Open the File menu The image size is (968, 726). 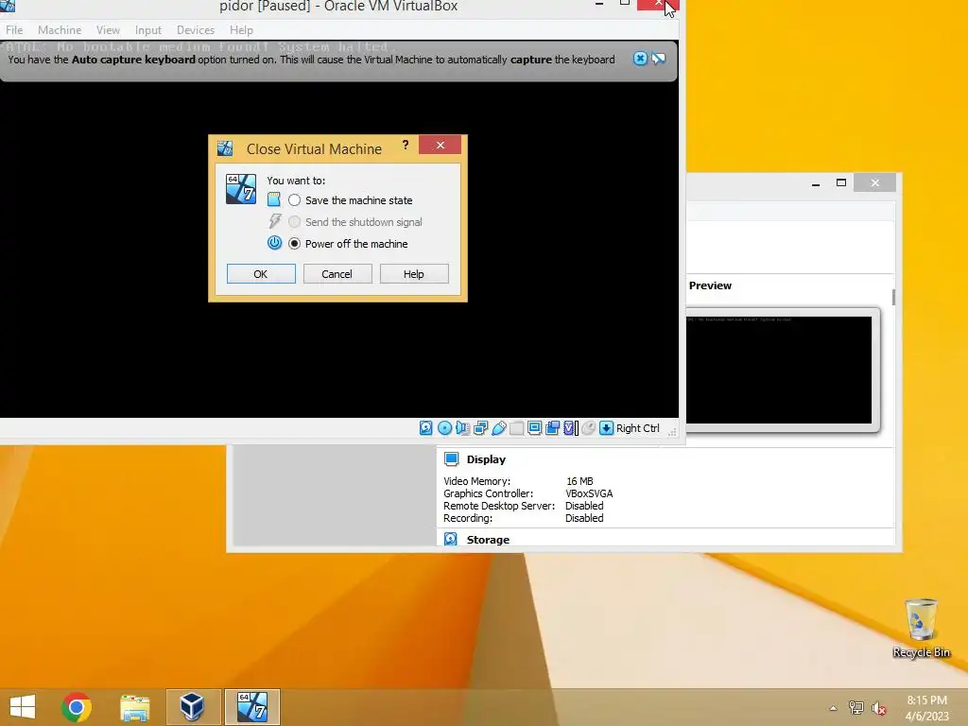point(14,29)
